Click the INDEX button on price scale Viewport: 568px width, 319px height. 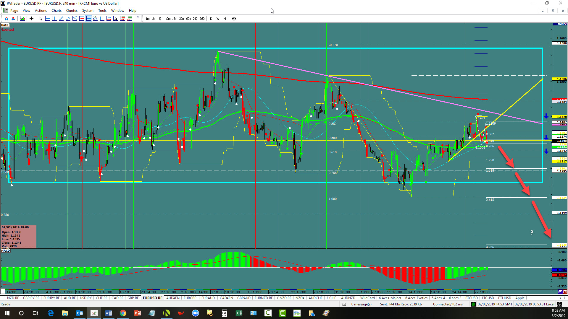[560, 24]
